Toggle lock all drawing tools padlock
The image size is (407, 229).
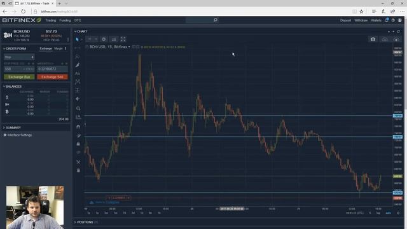click(78, 144)
